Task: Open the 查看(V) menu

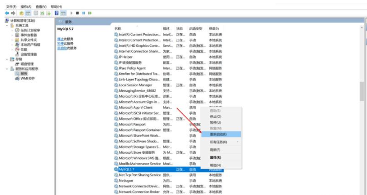Action: point(41,7)
